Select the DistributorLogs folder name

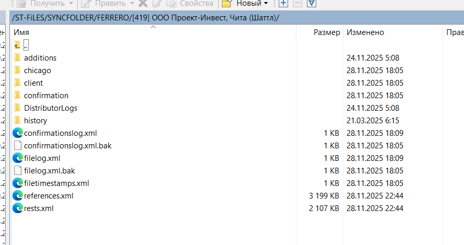(51, 108)
